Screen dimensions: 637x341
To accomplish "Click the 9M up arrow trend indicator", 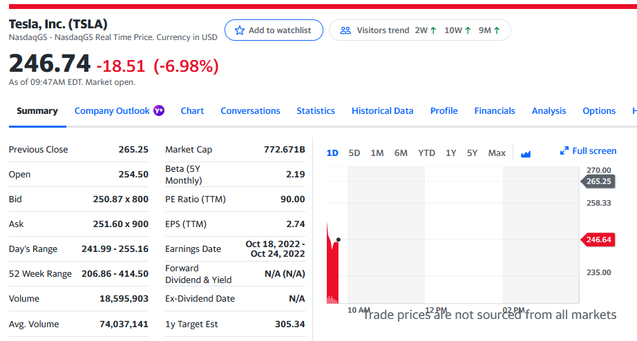I will (x=497, y=30).
